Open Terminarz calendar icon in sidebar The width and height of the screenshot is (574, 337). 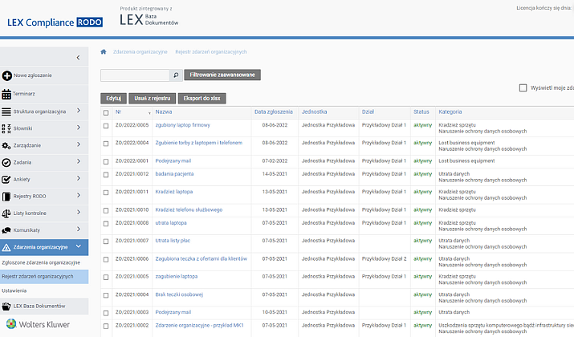pyautogui.click(x=7, y=93)
